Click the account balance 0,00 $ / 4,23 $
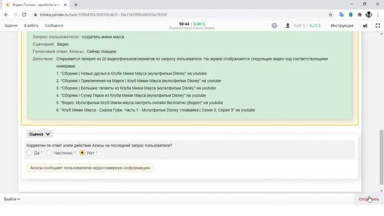Screen dimensions: 384x216 (x=307, y=25)
